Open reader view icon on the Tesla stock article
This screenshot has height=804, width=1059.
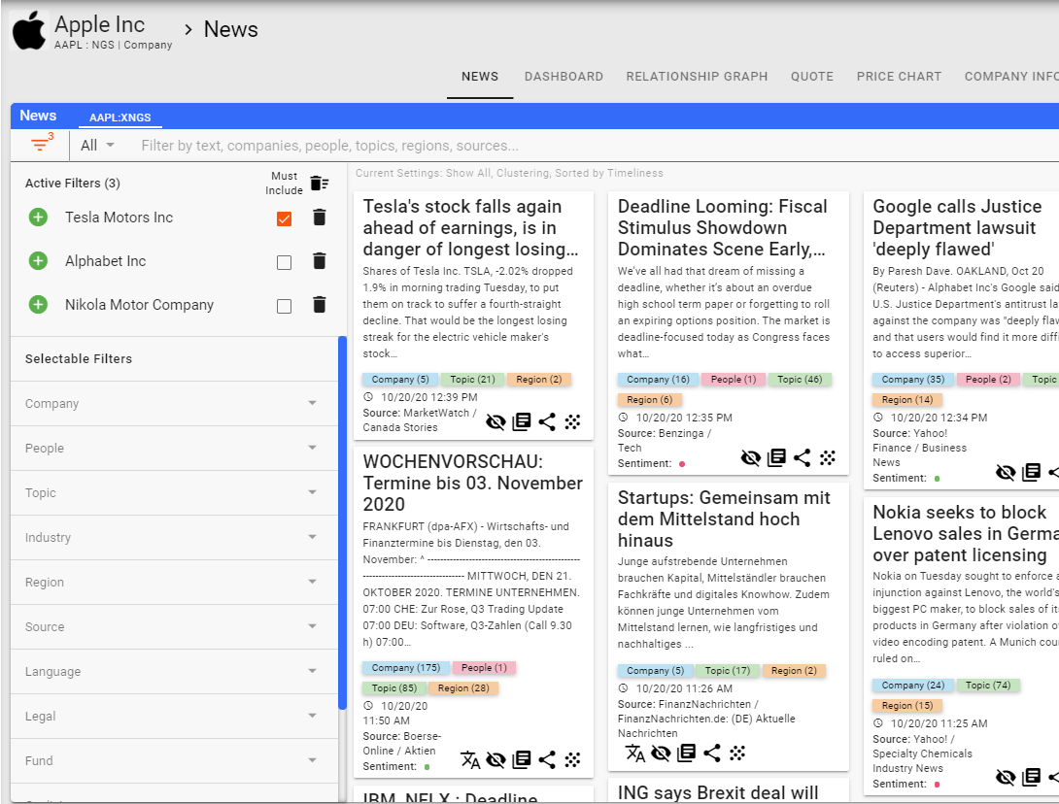click(522, 422)
